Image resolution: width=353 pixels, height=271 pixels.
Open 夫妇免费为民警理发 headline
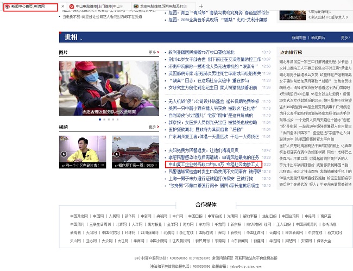204,150
